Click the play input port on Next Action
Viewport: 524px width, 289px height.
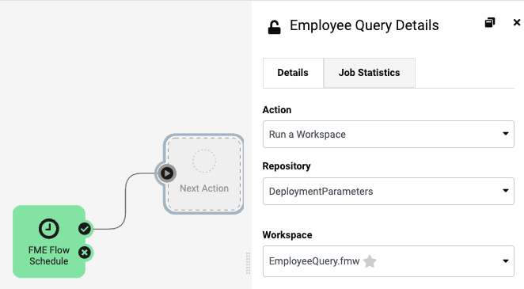(x=167, y=173)
